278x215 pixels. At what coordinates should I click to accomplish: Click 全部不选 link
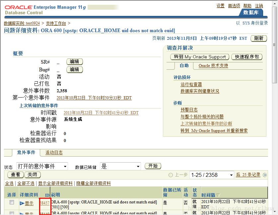26,183
